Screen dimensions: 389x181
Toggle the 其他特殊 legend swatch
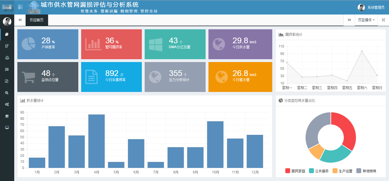point(359,171)
